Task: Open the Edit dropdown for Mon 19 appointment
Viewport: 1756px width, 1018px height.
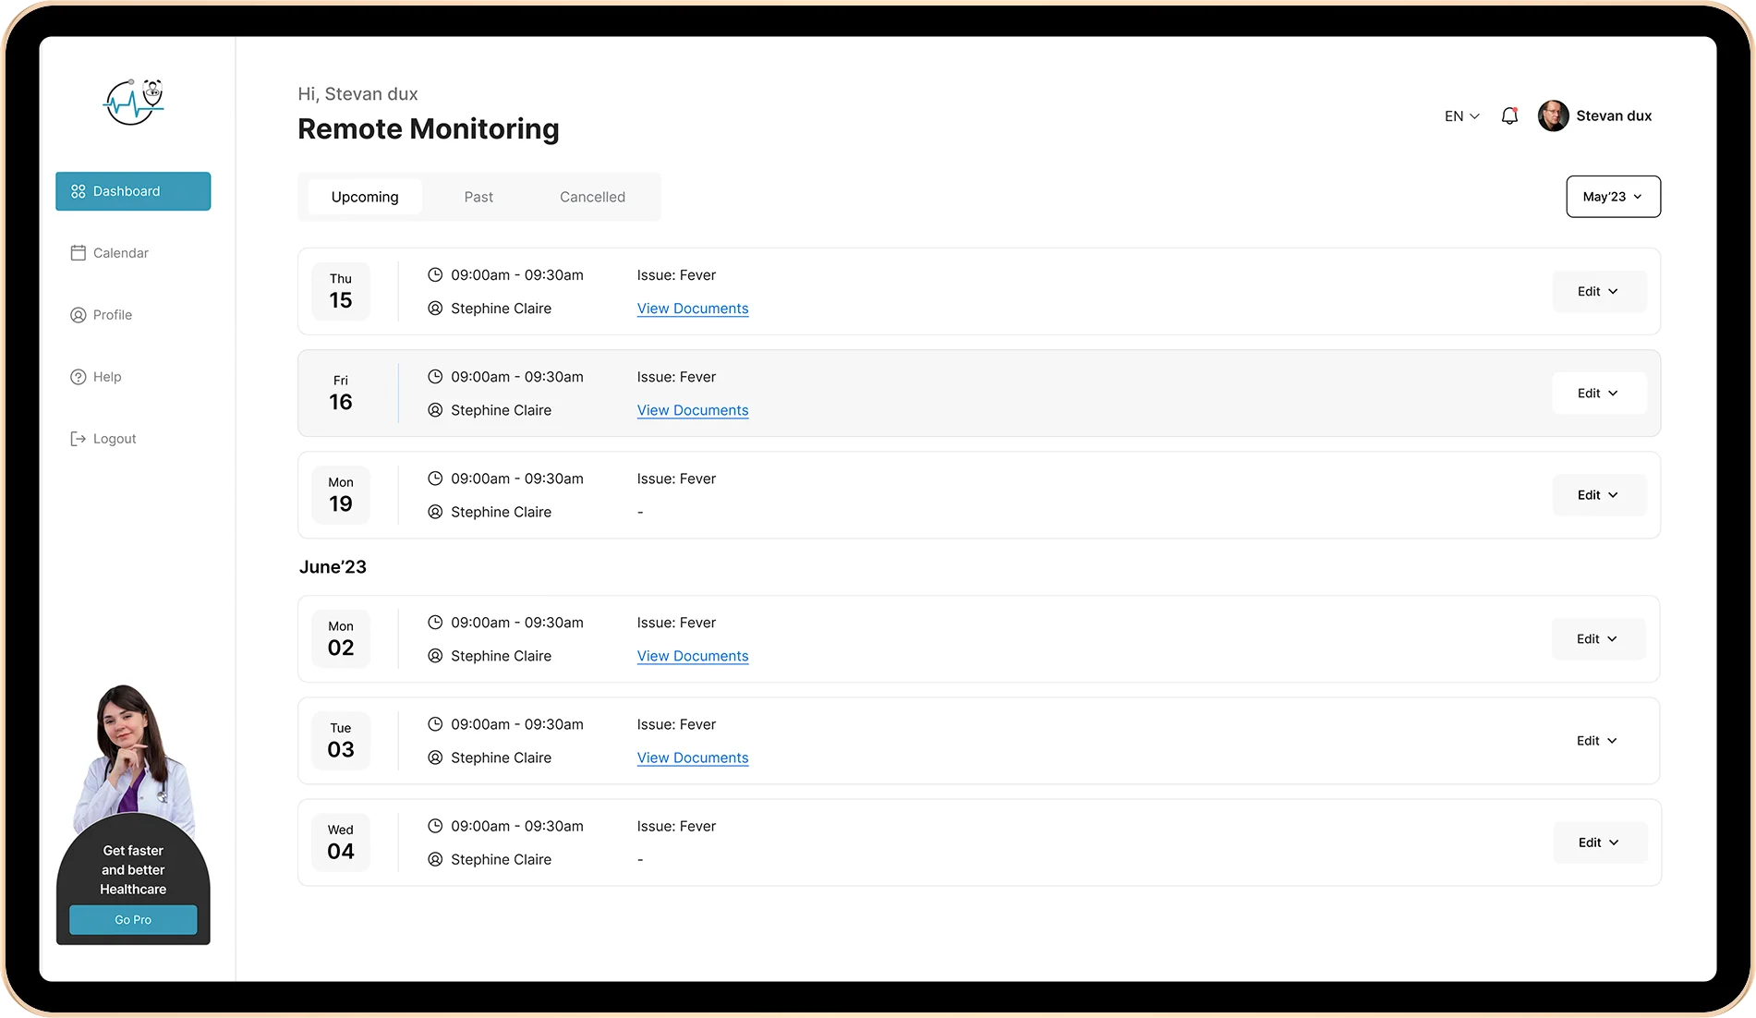Action: click(x=1598, y=494)
